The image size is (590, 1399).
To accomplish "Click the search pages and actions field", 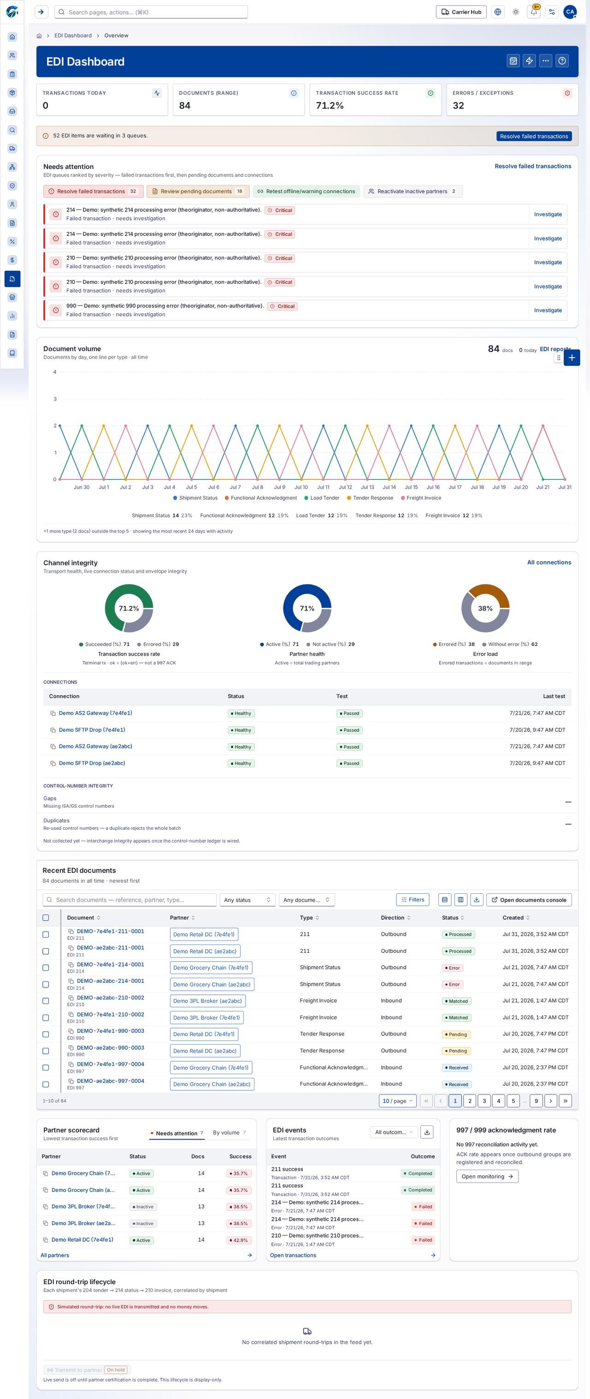I will [x=151, y=12].
